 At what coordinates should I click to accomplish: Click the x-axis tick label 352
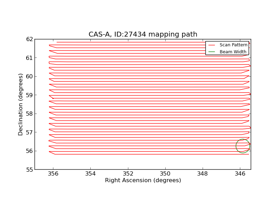pyautogui.click(x=128, y=173)
